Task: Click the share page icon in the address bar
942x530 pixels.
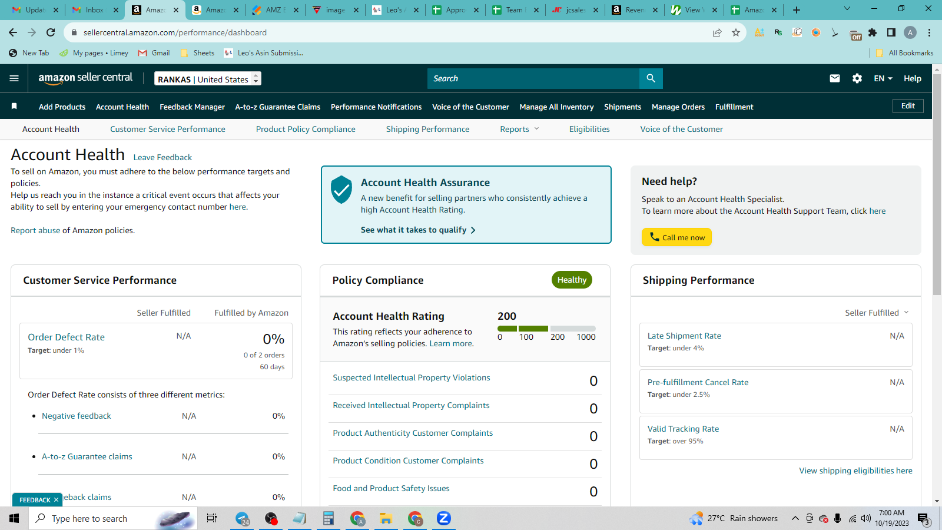Action: 717,32
